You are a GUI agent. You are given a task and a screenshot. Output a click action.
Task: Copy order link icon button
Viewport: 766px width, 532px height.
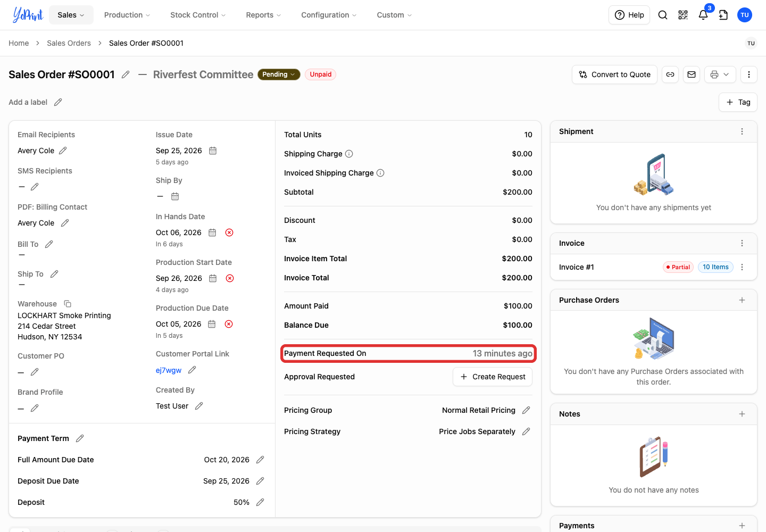click(x=670, y=74)
